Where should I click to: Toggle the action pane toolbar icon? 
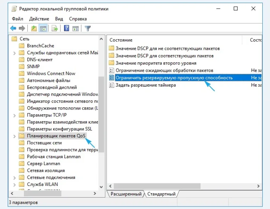click(76, 28)
